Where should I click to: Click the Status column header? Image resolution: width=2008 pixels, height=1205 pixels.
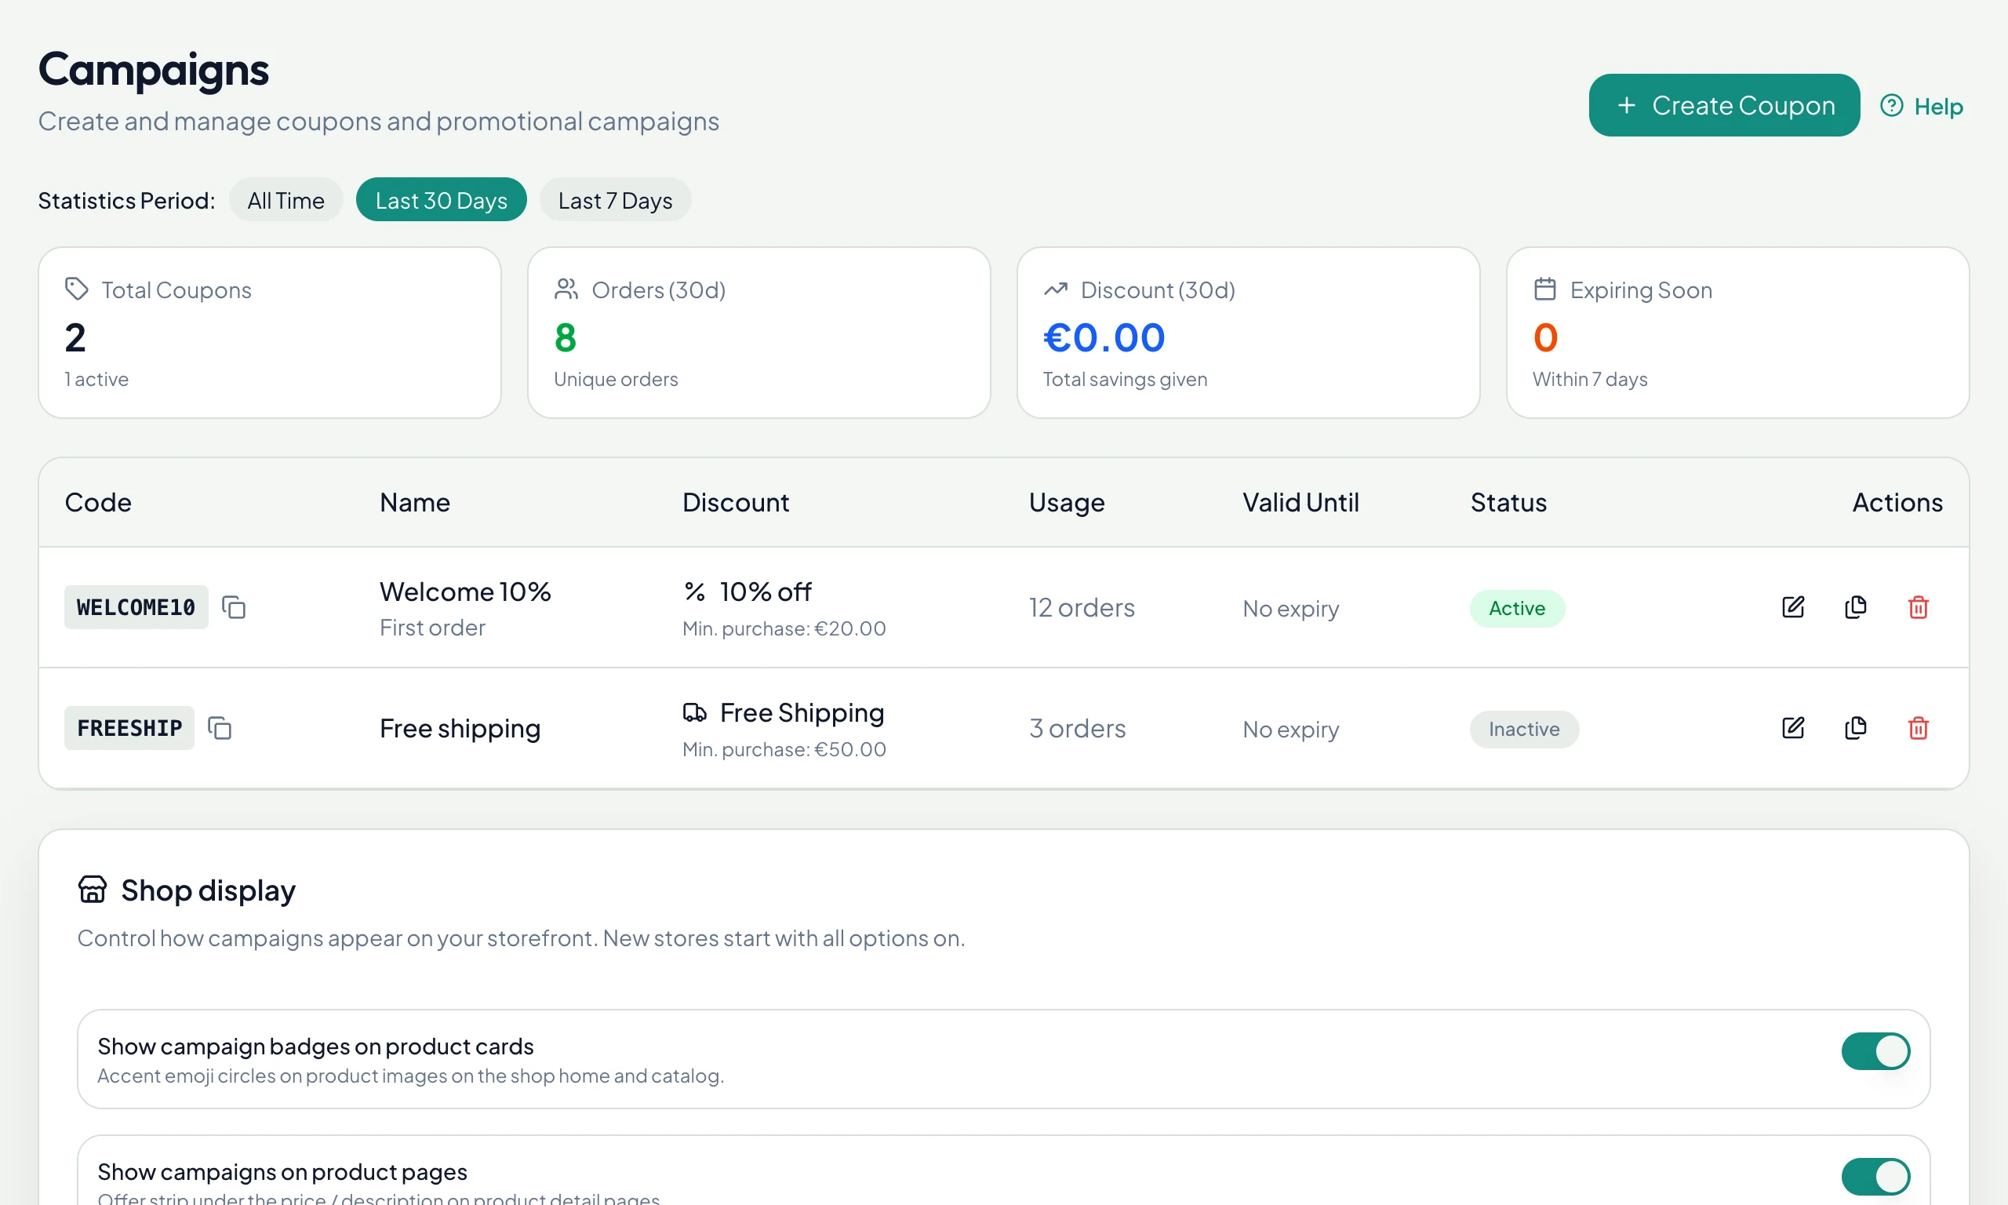(1508, 503)
